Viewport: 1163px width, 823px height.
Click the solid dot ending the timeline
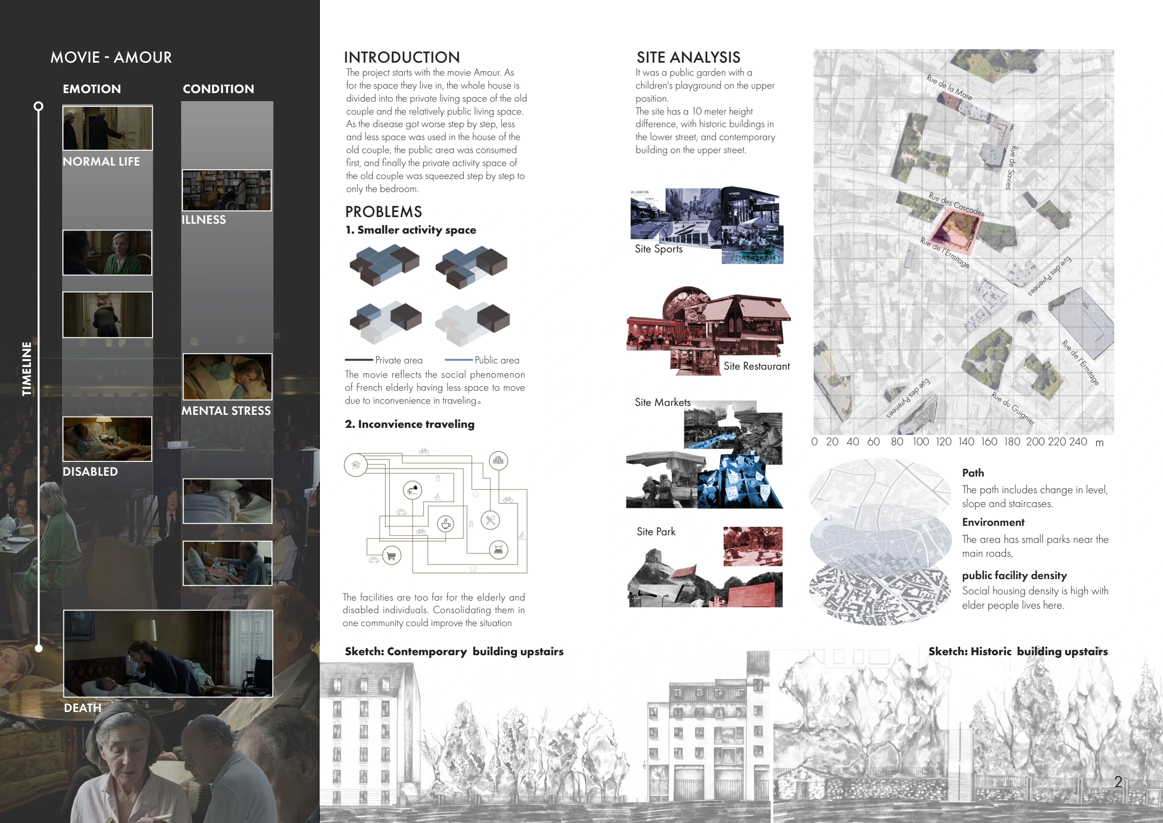click(38, 648)
